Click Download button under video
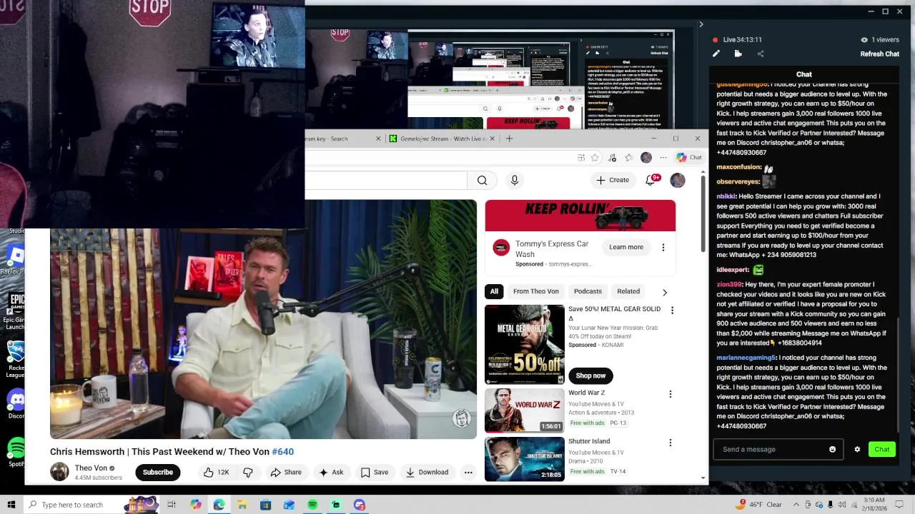 click(x=427, y=472)
